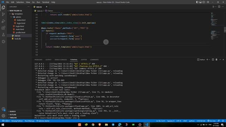Open the Go menu
The height and width of the screenshot is (127, 226).
click(x=33, y=2)
